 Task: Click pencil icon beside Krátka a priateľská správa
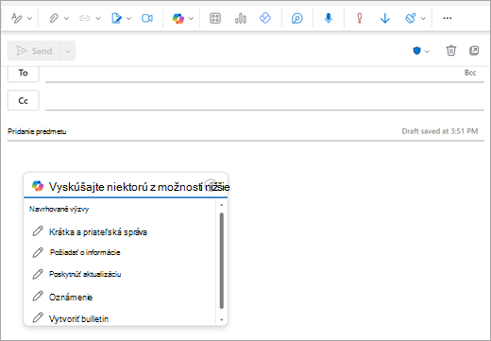38,231
